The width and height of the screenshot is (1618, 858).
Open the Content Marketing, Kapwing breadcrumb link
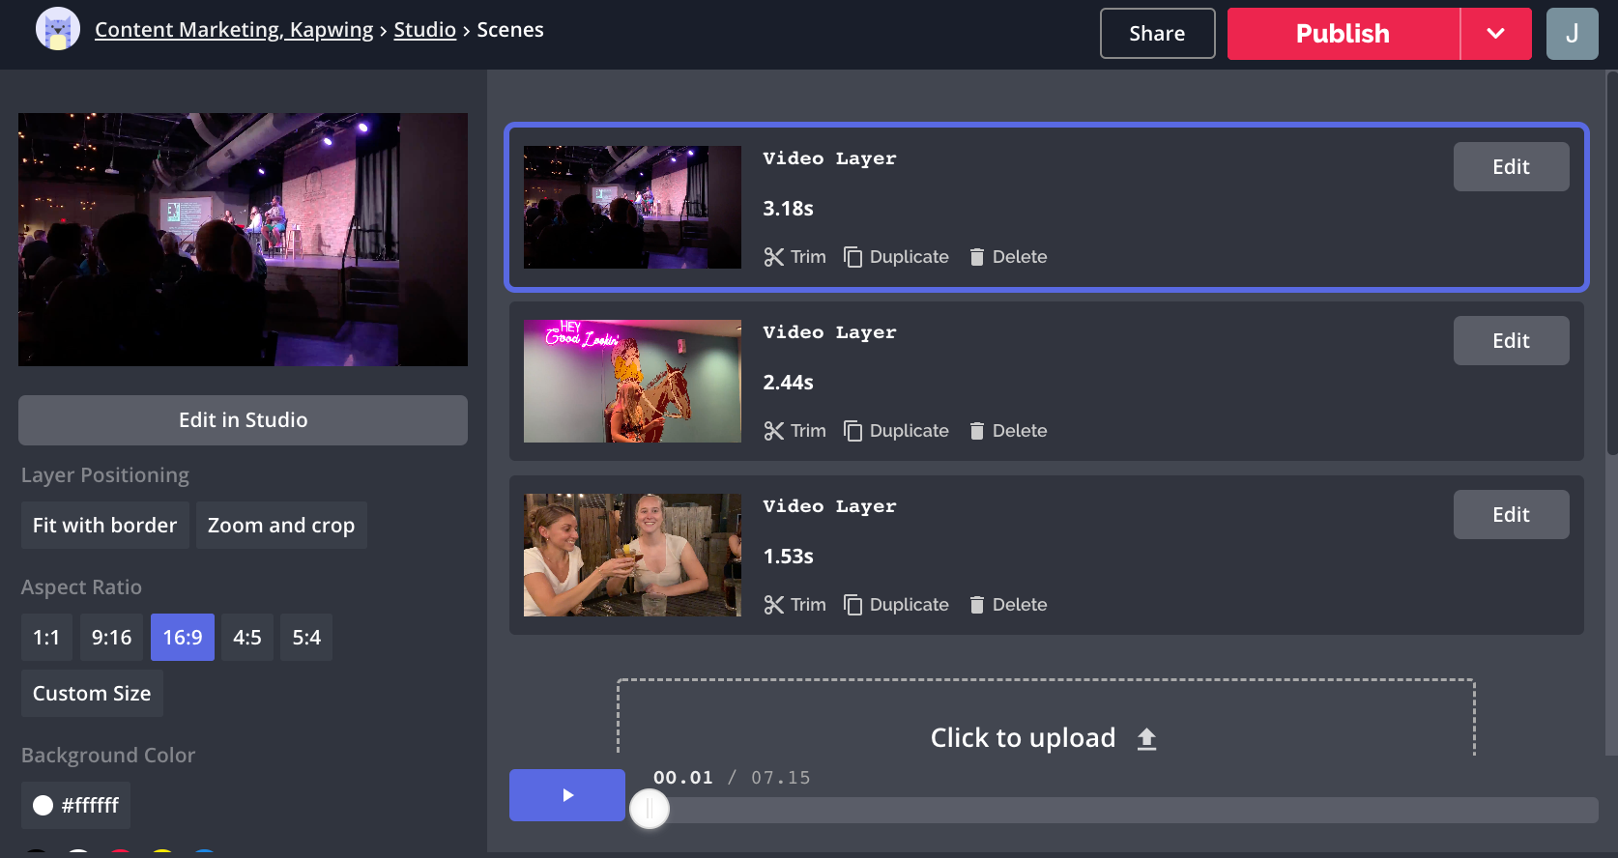234,30
